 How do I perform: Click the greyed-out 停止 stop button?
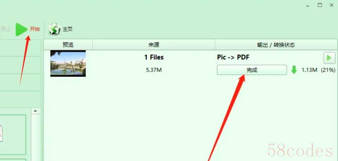coord(5,29)
